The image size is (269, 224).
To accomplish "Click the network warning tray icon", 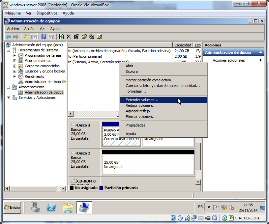I will pyautogui.click(x=224, y=208).
